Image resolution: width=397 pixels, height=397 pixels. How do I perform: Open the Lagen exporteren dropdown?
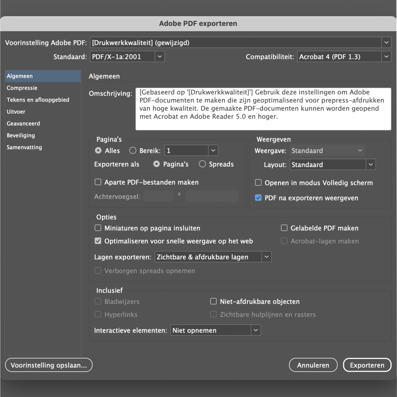pyautogui.click(x=266, y=257)
